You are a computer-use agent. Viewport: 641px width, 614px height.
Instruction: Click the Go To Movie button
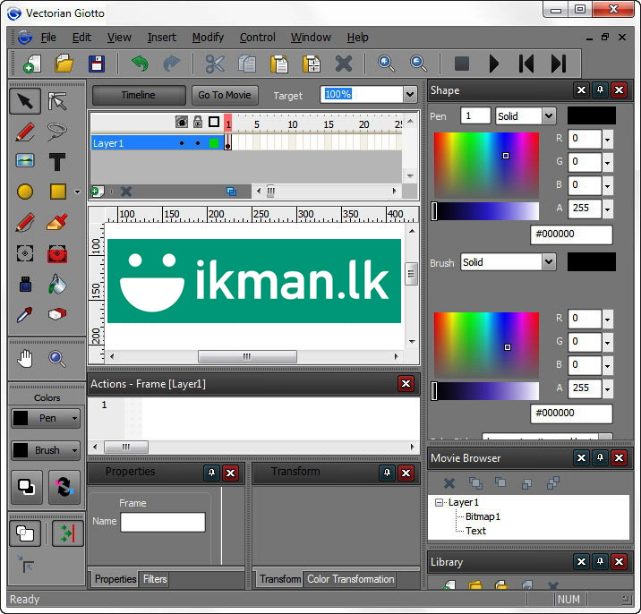click(225, 95)
